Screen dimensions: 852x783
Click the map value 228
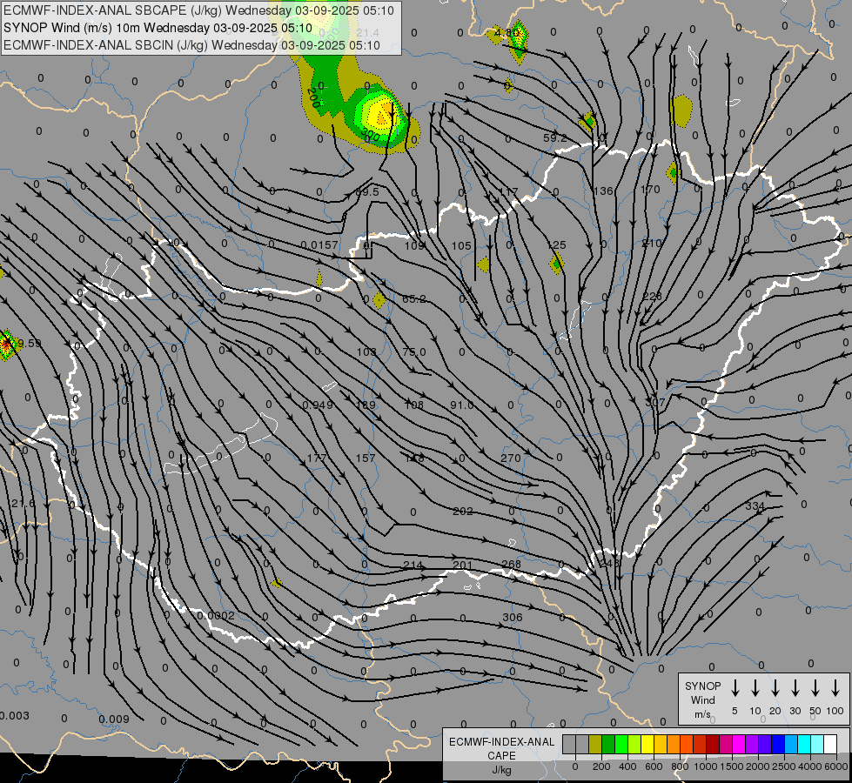(652, 296)
